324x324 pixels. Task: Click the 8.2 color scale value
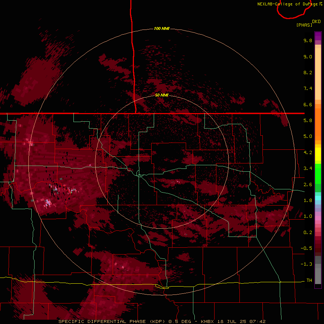(x=308, y=72)
